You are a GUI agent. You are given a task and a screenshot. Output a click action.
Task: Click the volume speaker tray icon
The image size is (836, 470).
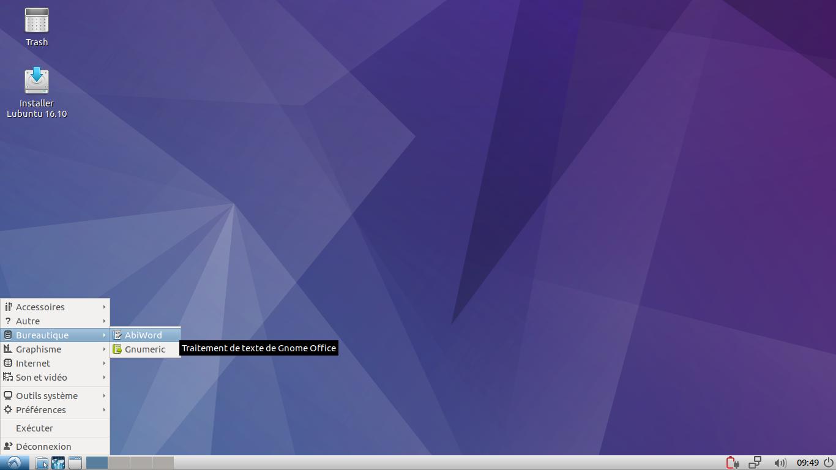coord(780,463)
